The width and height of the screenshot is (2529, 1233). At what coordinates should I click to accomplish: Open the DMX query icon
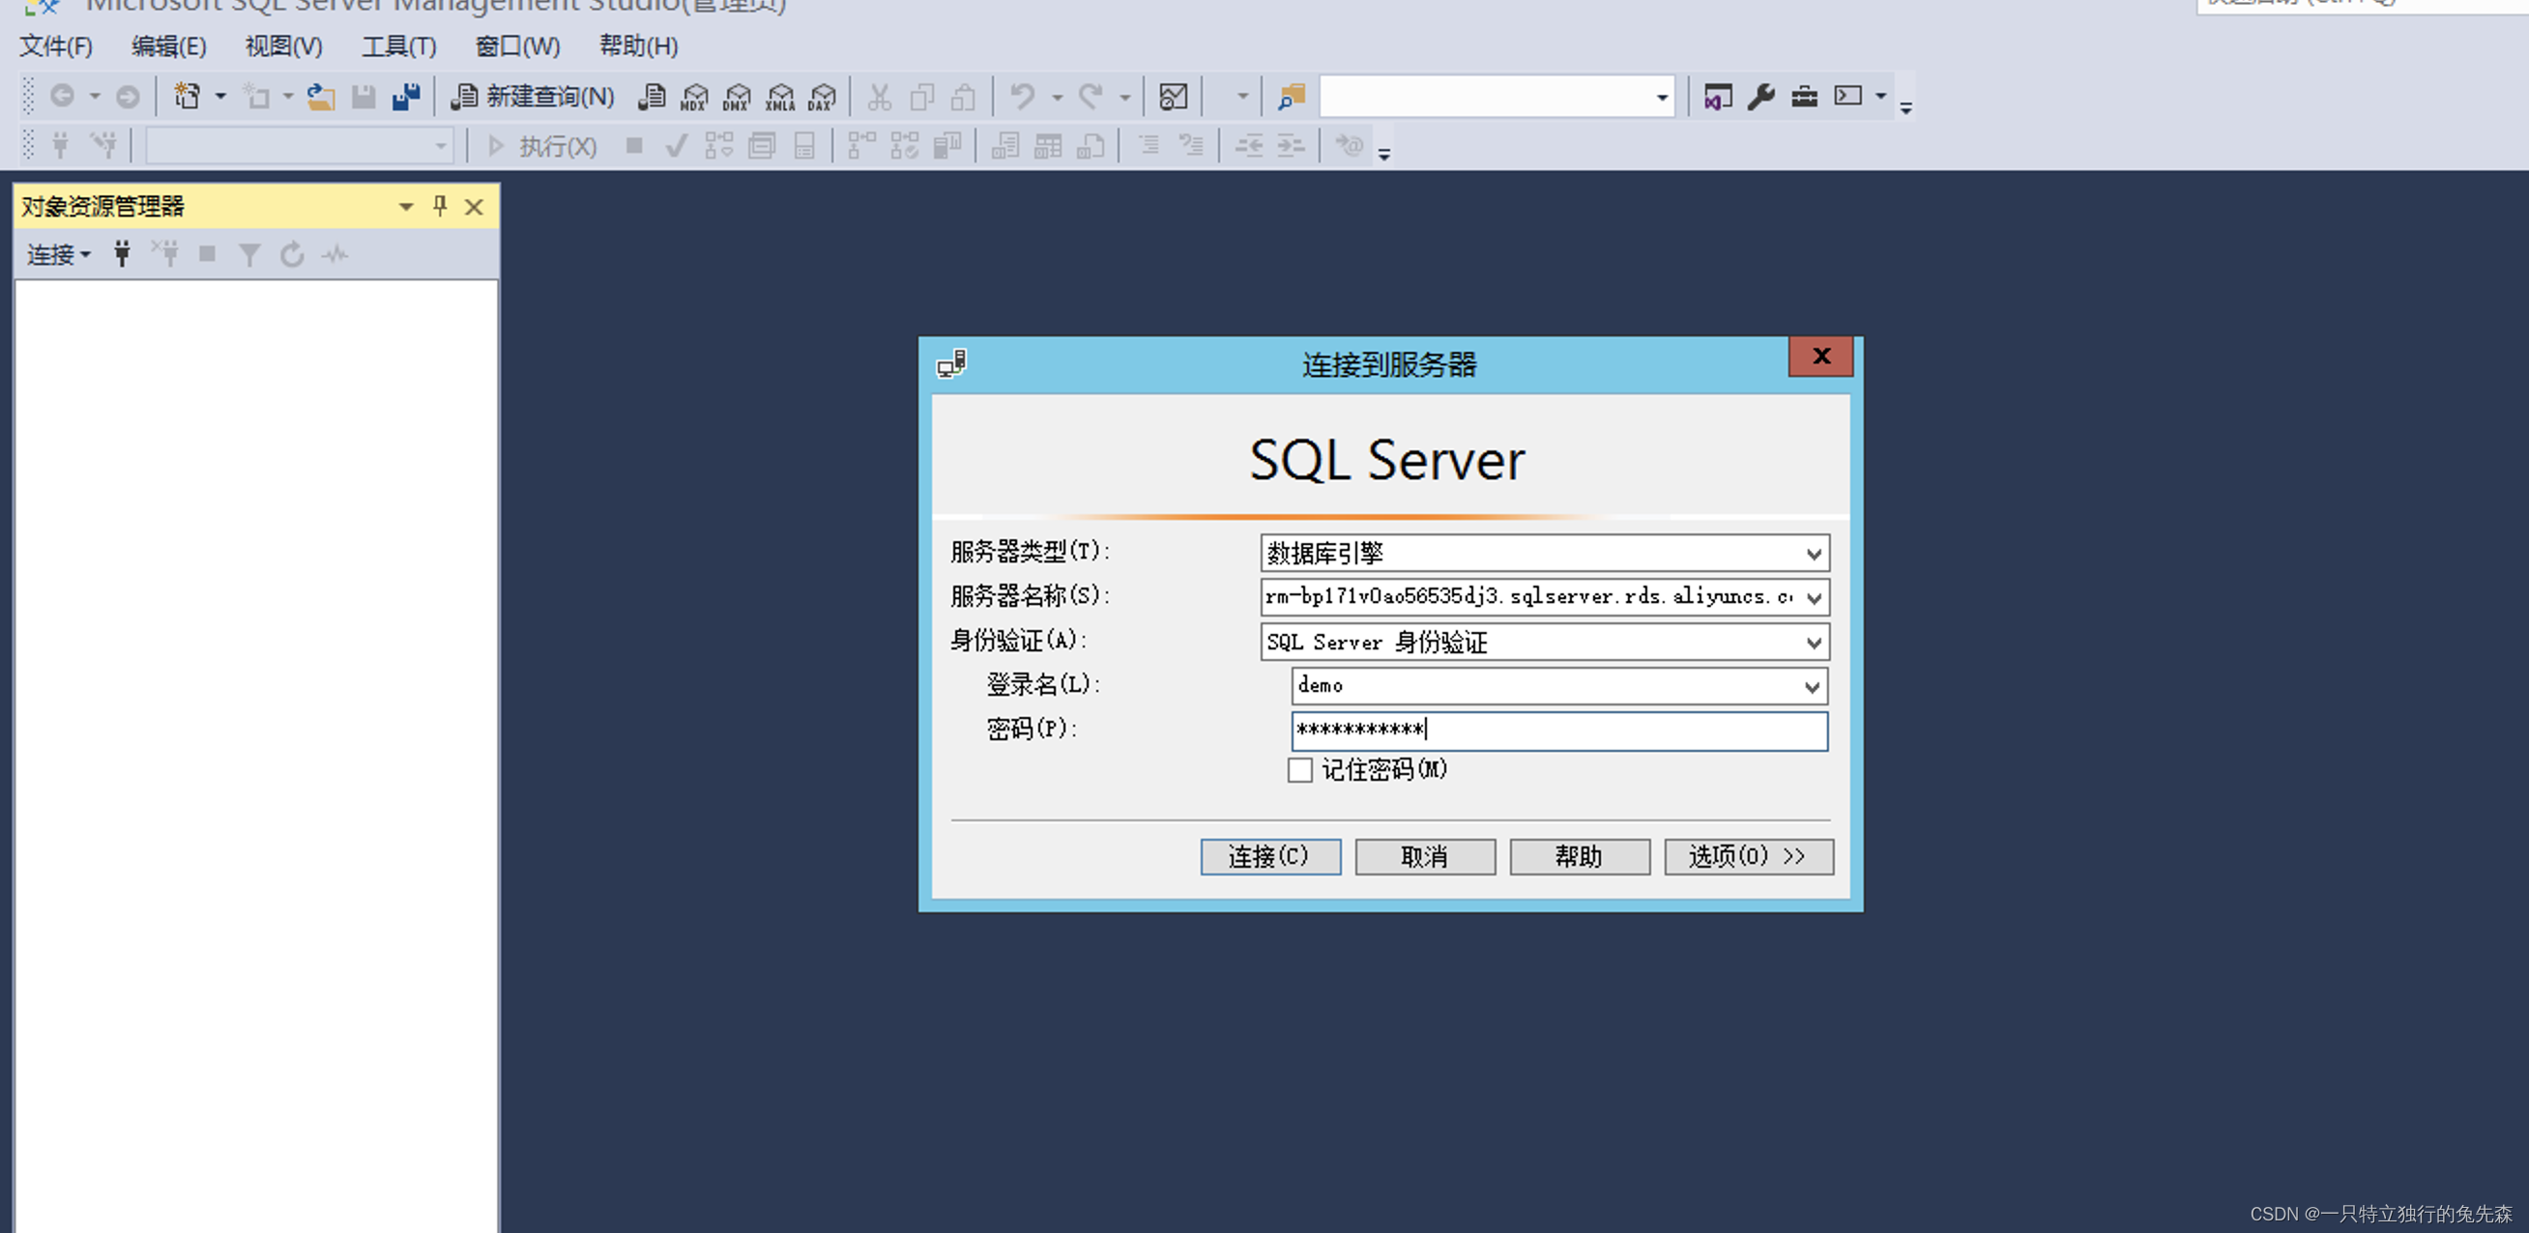tap(737, 97)
